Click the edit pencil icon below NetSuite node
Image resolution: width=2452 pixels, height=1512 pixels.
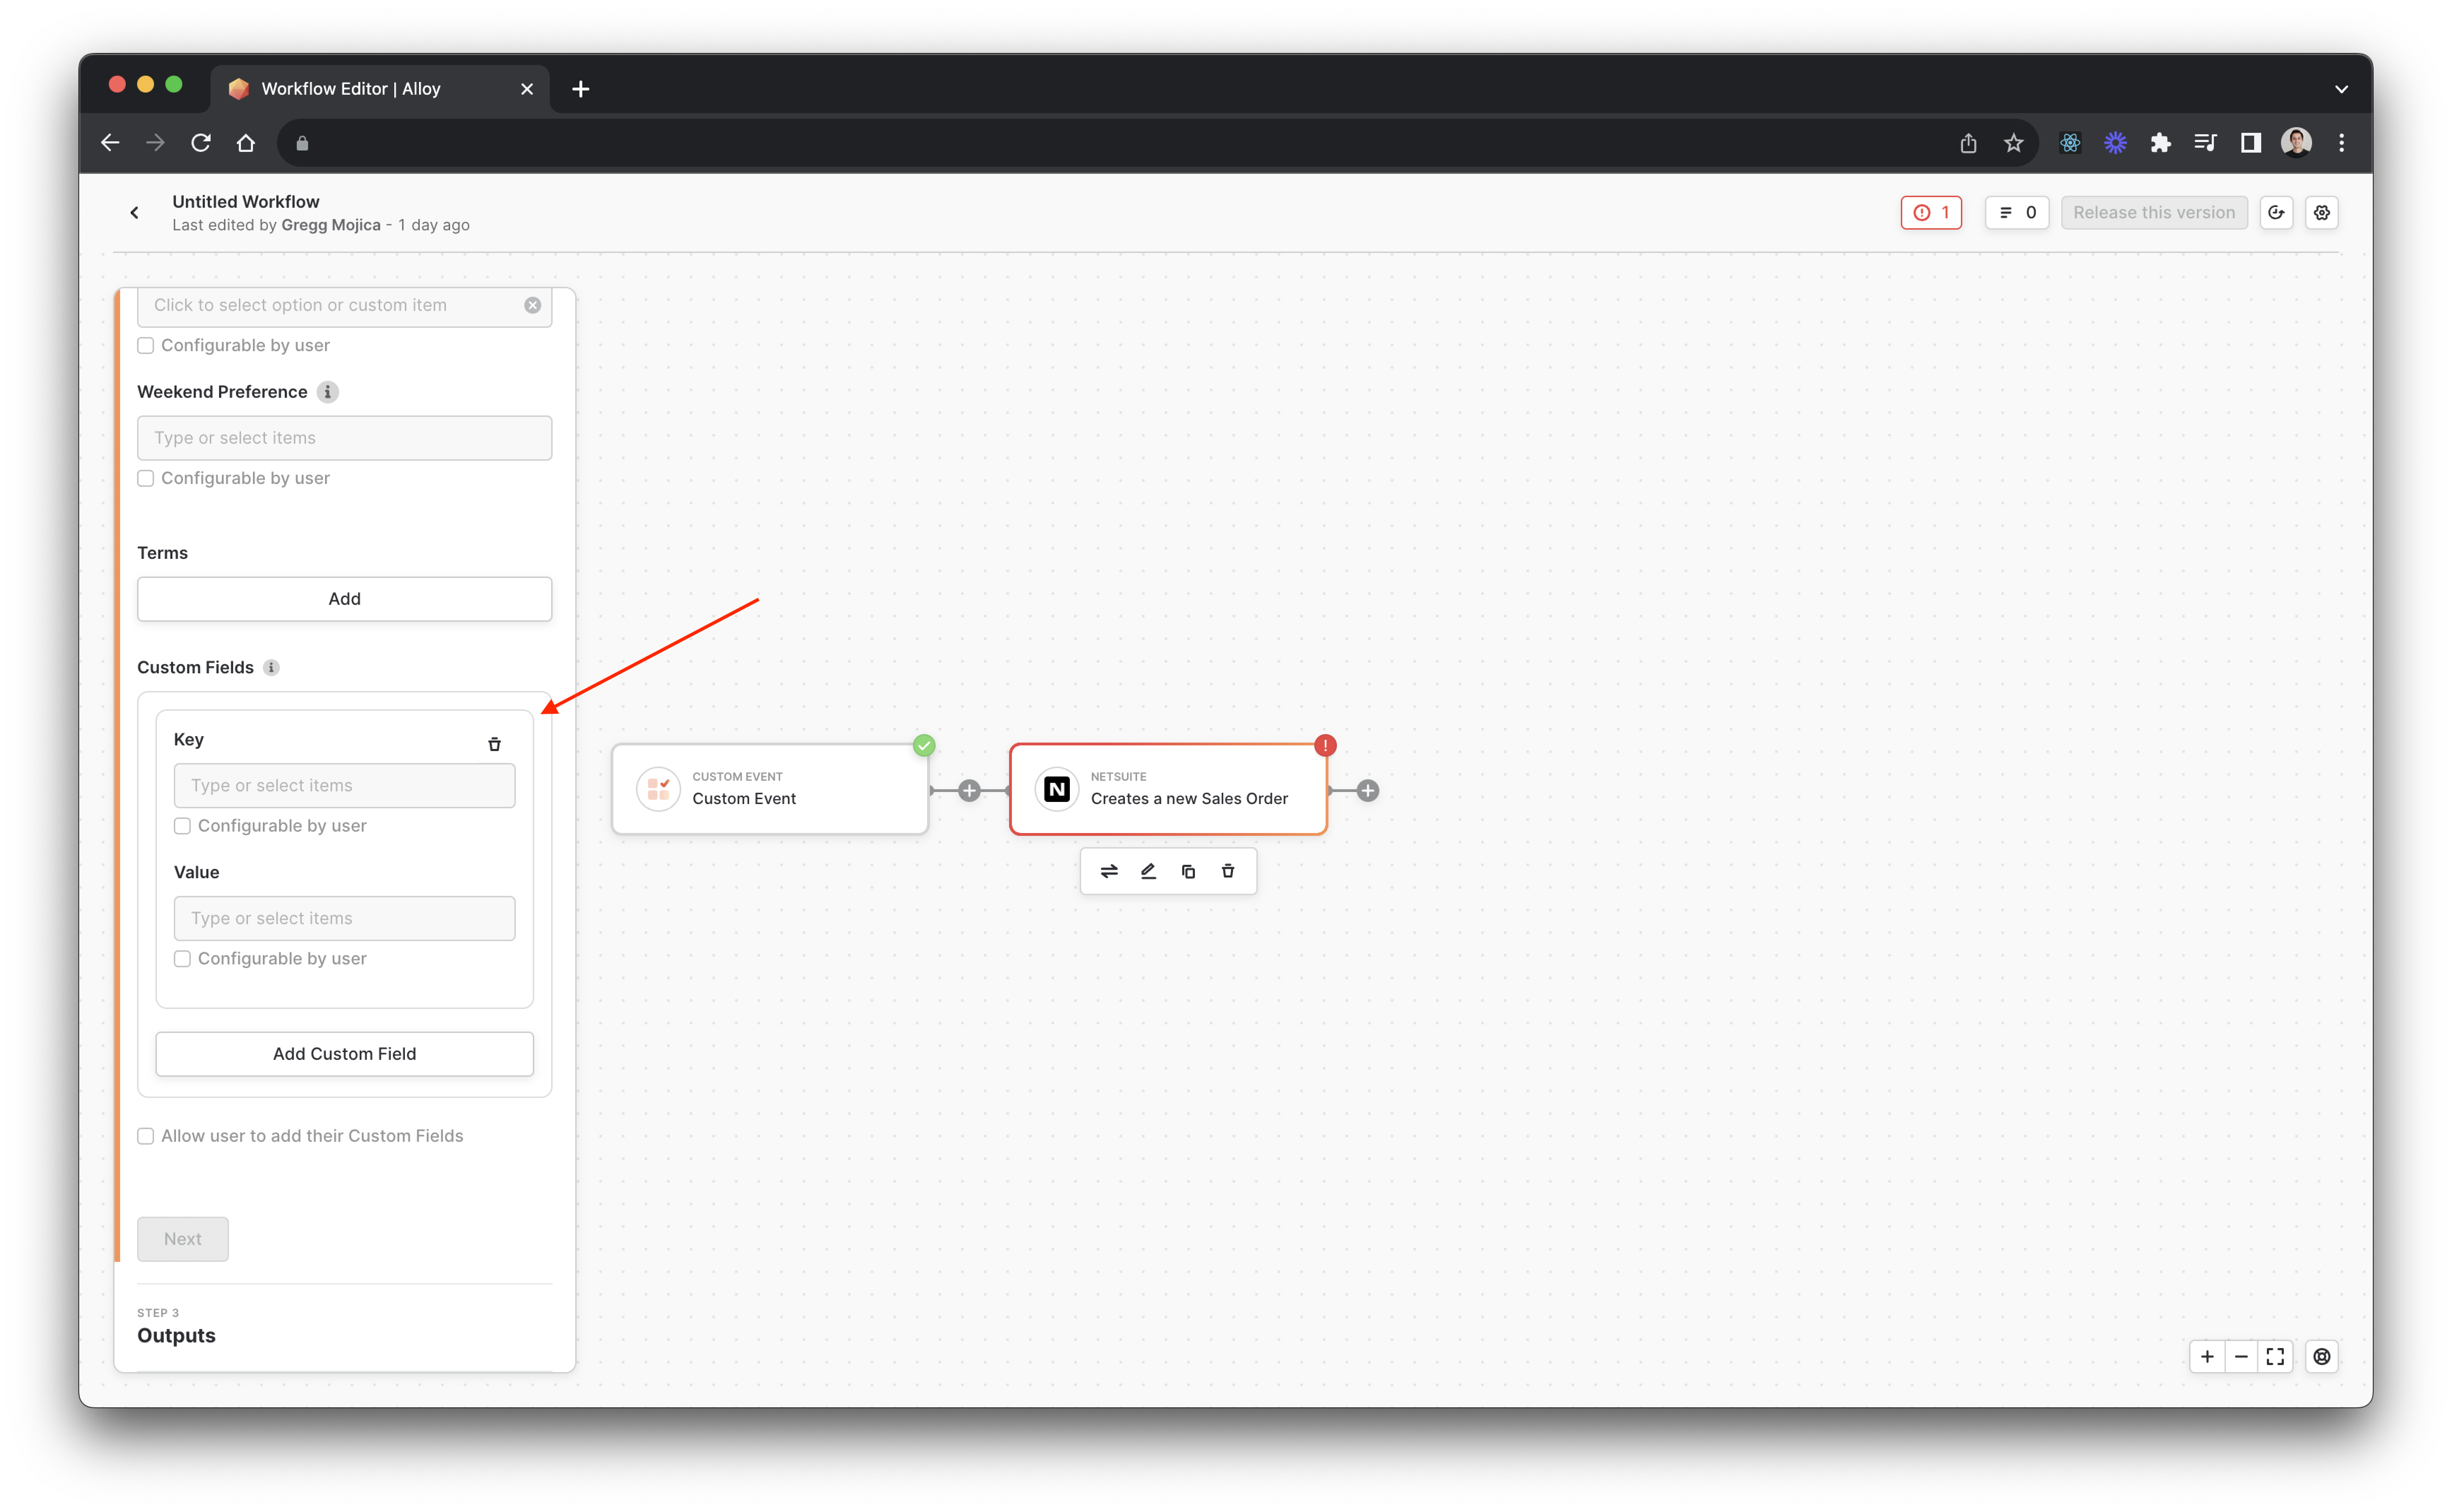[1148, 871]
